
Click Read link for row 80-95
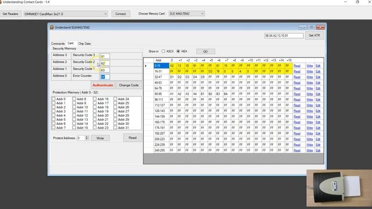pos(297,94)
